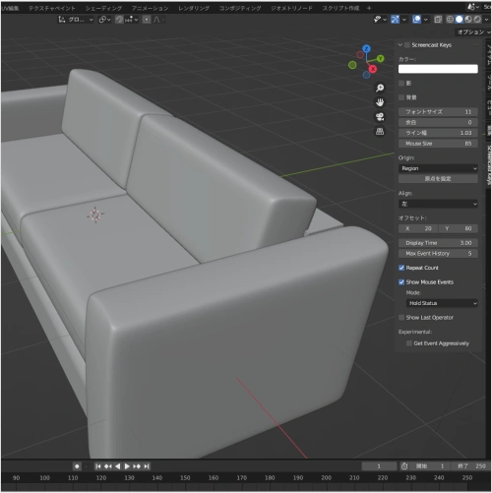Open the オプション dropdown
The width and height of the screenshot is (492, 493).
(x=473, y=32)
